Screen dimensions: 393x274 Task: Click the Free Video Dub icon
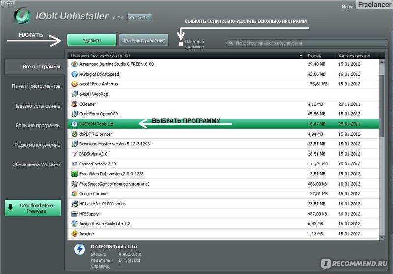[75, 174]
